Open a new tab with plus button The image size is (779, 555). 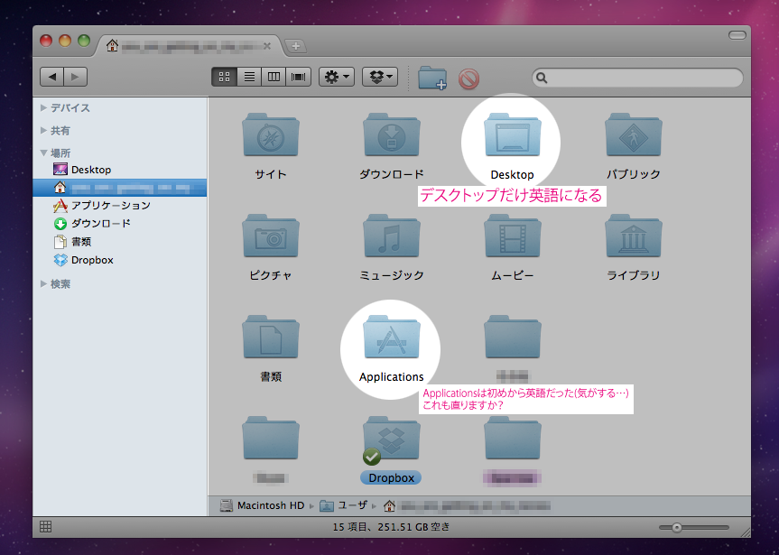[295, 45]
